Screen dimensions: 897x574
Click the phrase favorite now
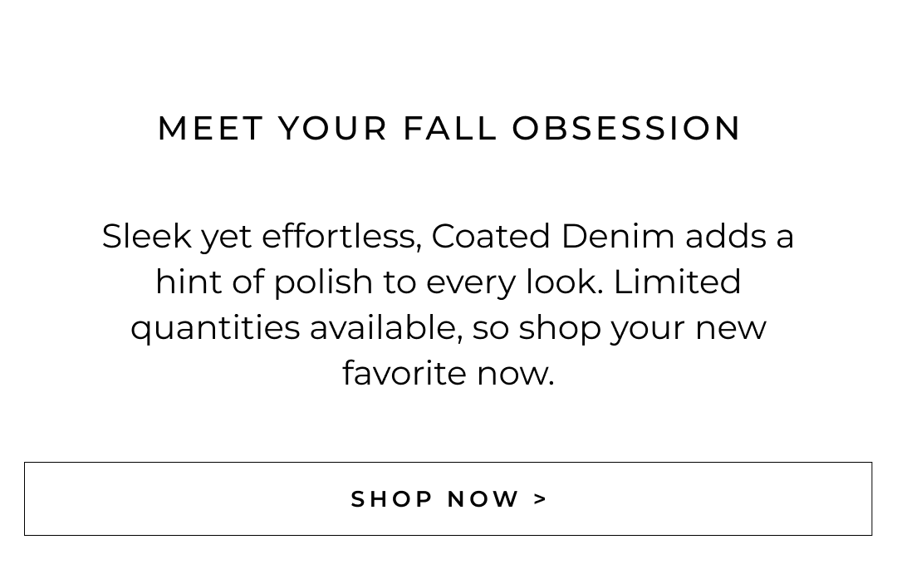click(x=448, y=373)
